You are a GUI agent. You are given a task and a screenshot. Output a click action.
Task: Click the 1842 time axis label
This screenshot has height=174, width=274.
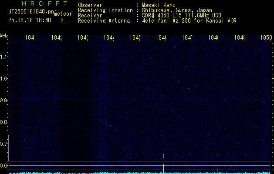[x=57, y=37]
